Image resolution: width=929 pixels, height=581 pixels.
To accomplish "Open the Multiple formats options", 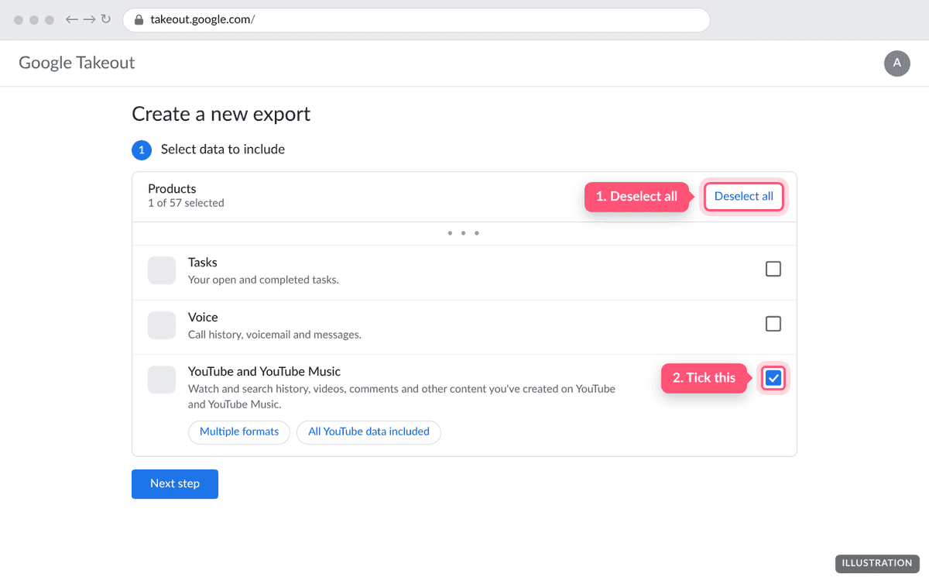I will click(239, 432).
